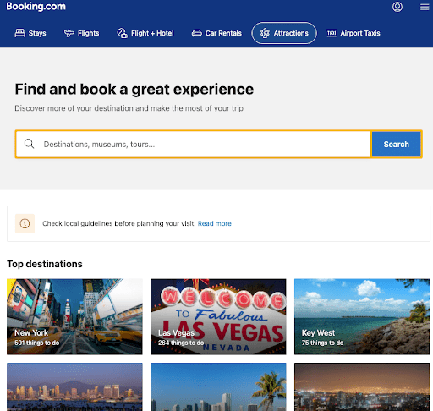Open the New York destination card
Image resolution: width=433 pixels, height=411 pixels.
(74, 316)
